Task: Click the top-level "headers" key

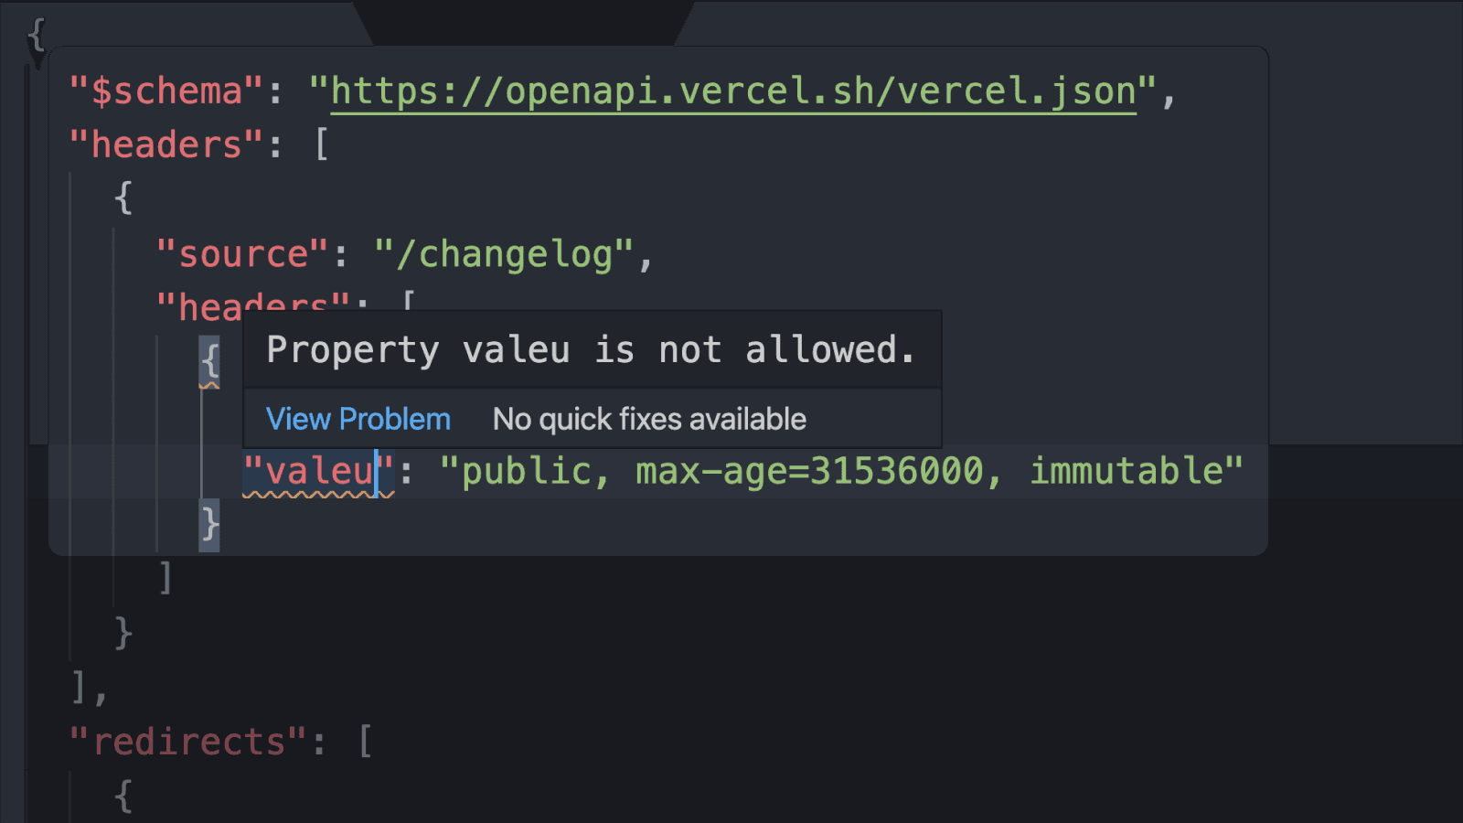Action: (166, 145)
